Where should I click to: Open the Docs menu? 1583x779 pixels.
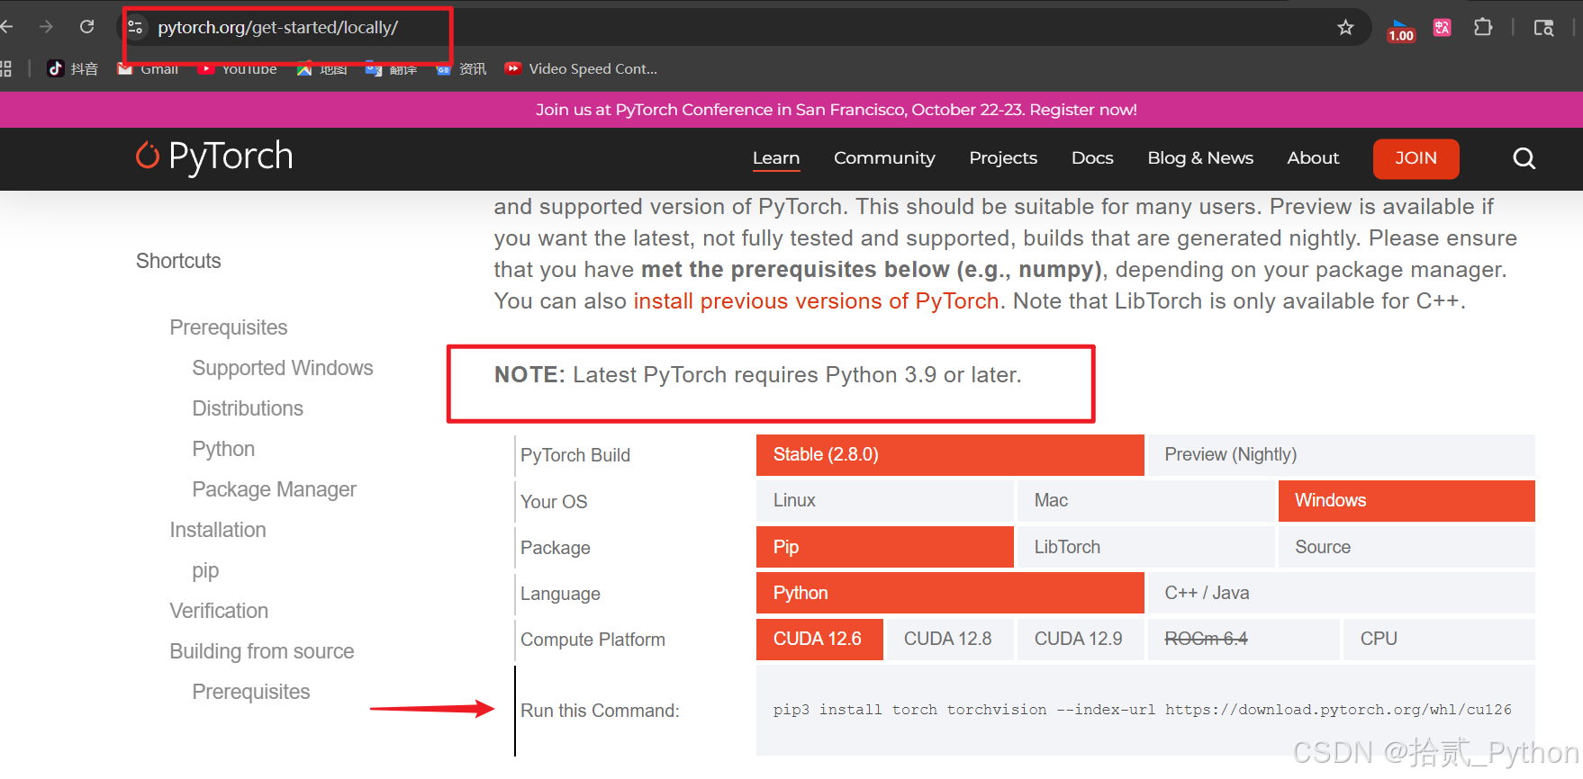(1092, 158)
